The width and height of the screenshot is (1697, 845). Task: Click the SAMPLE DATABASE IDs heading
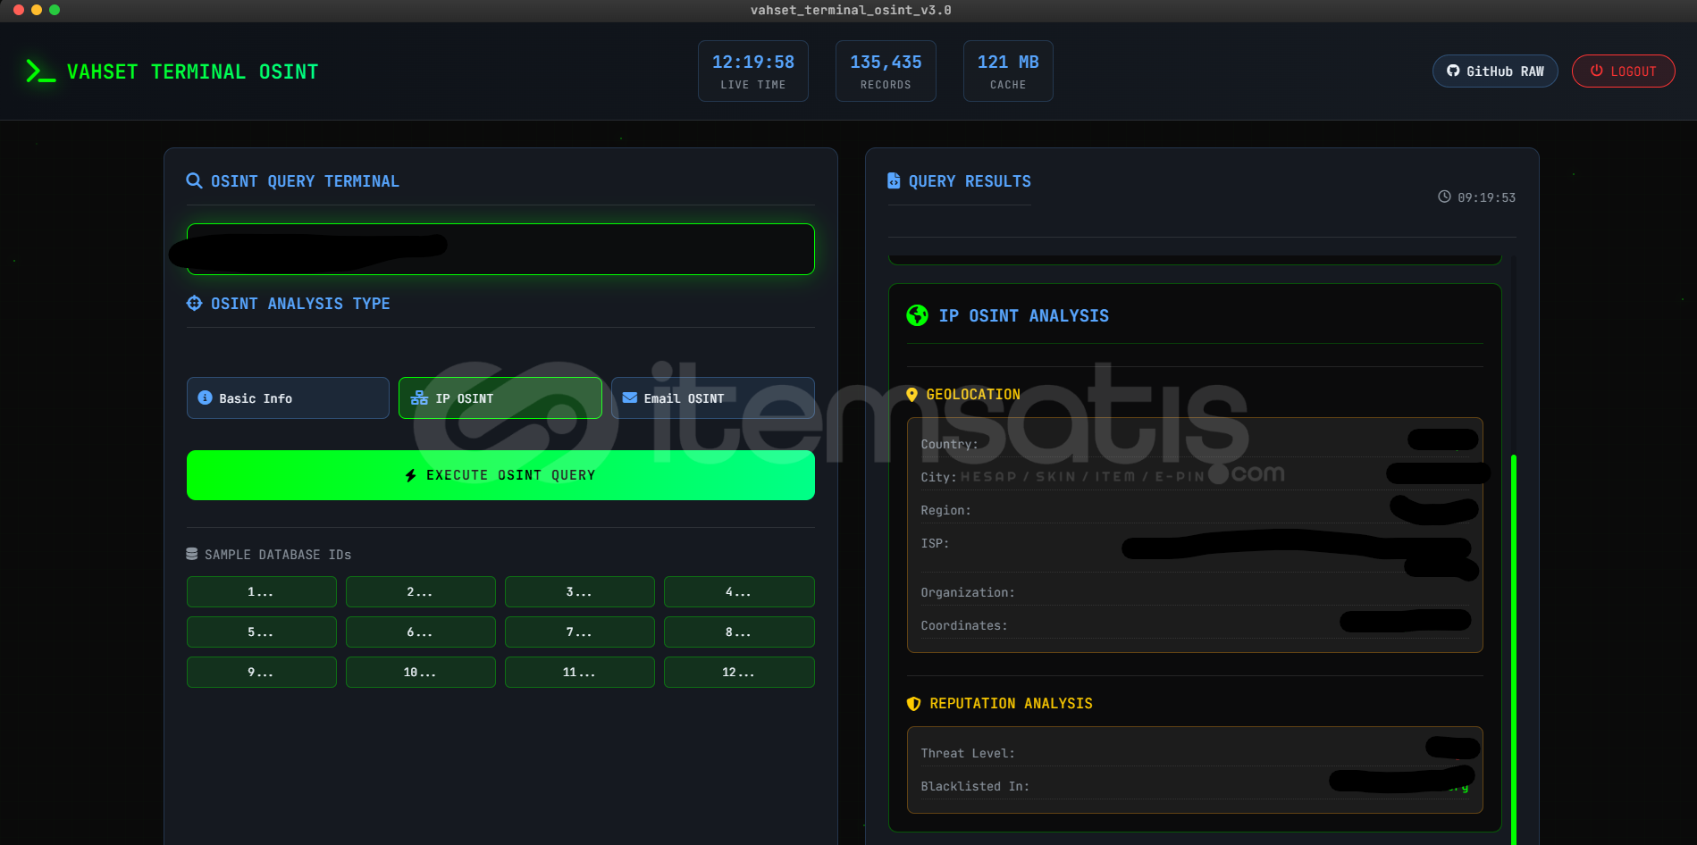(278, 555)
